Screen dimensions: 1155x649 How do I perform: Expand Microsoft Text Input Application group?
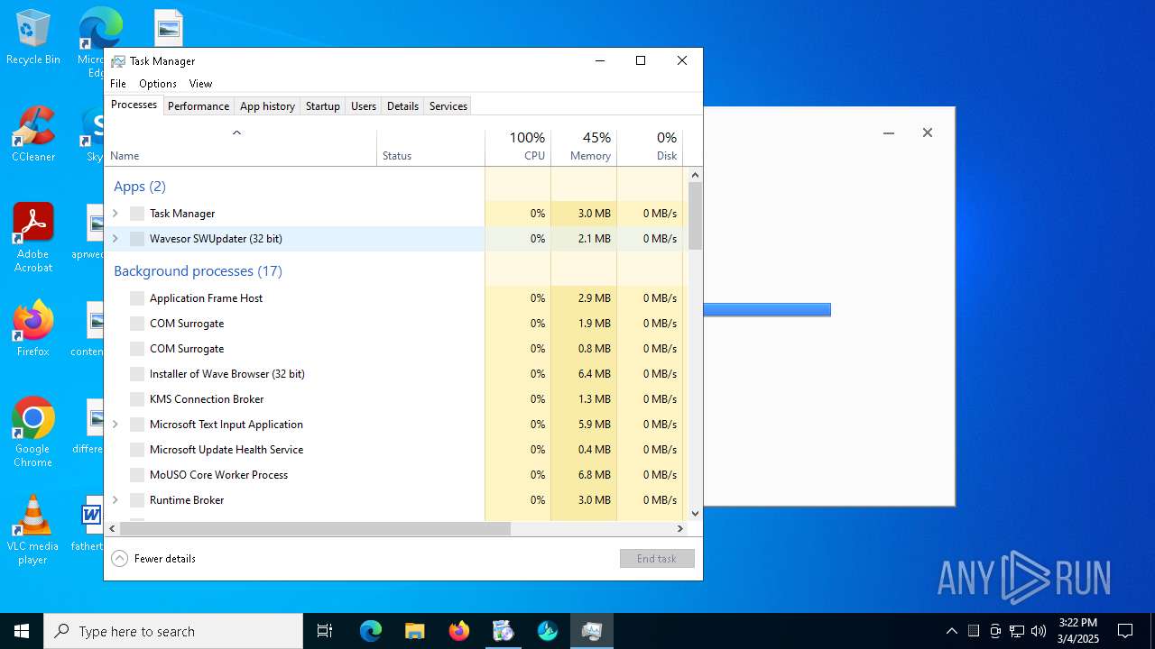[x=115, y=425]
